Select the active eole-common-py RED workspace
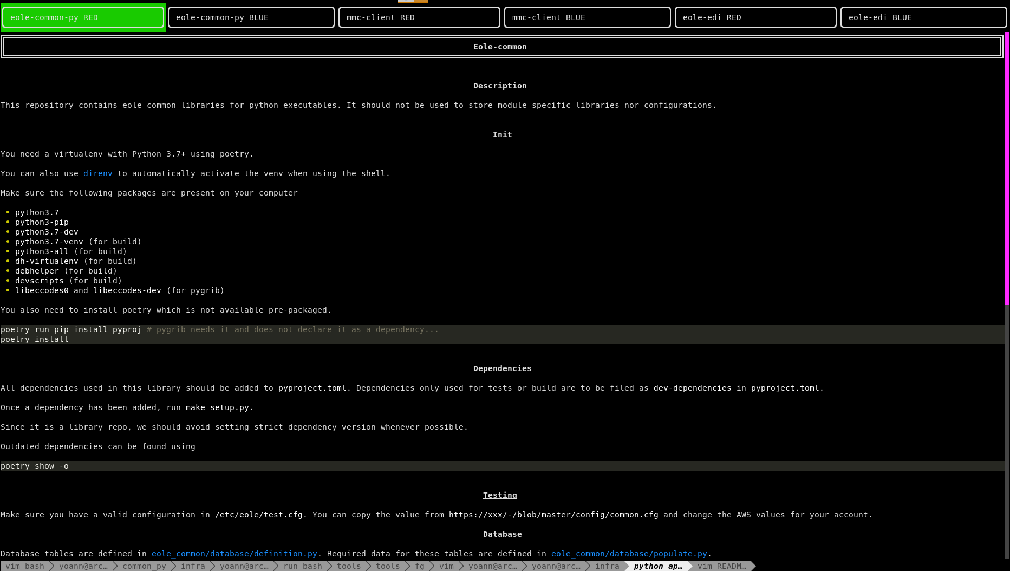The height and width of the screenshot is (571, 1010). pos(83,17)
